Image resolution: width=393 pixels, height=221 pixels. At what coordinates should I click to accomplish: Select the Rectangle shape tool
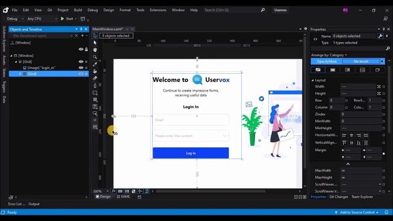click(95, 93)
